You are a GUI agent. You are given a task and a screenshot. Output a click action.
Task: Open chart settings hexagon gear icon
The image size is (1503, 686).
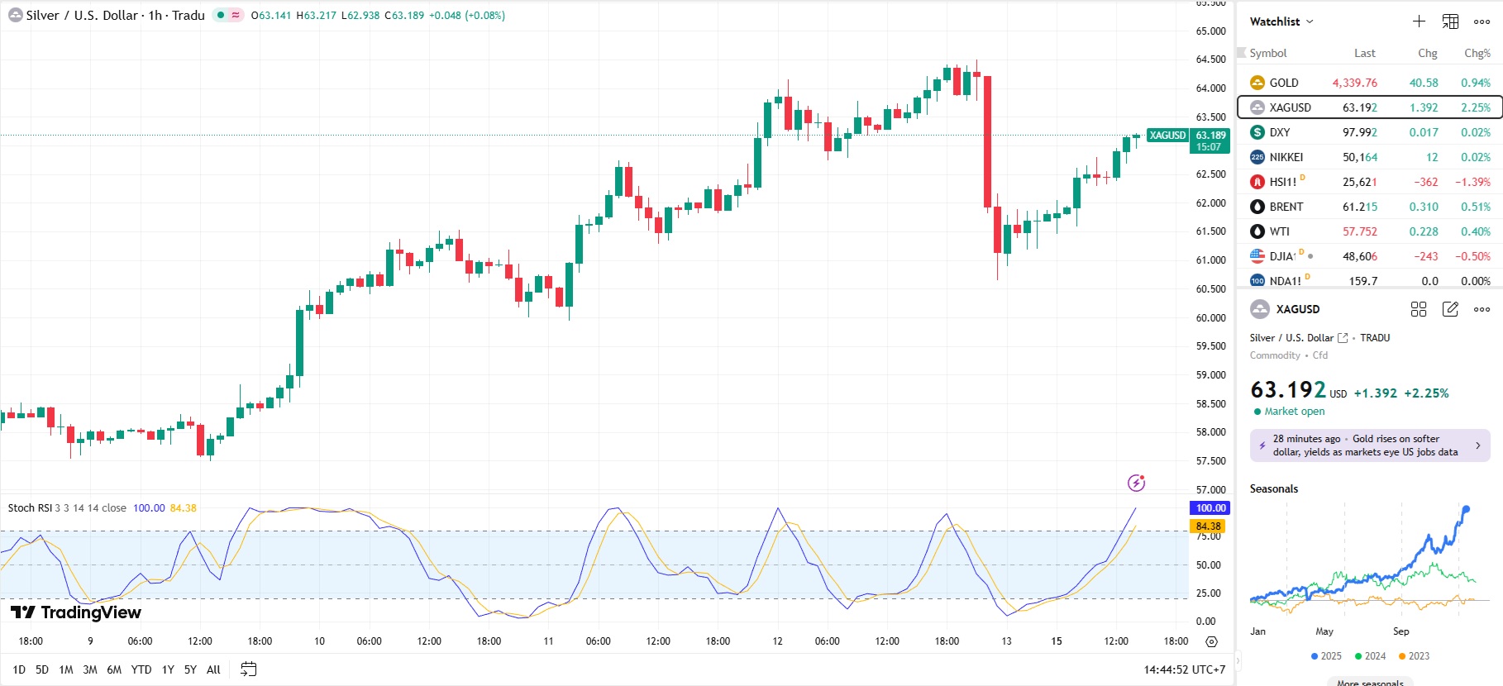(x=1211, y=641)
